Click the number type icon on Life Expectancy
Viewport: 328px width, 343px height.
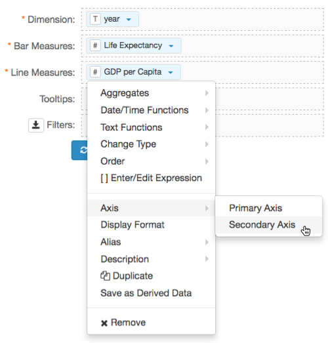click(x=95, y=46)
